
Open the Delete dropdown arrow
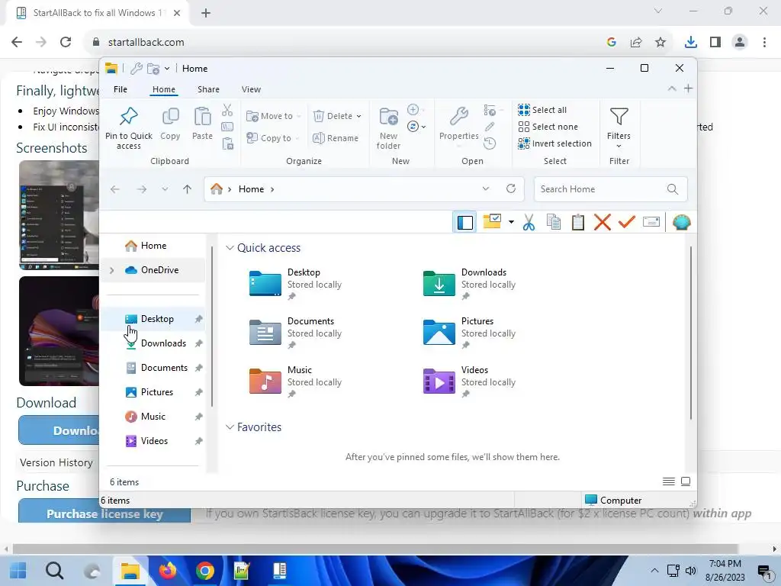pyautogui.click(x=358, y=116)
